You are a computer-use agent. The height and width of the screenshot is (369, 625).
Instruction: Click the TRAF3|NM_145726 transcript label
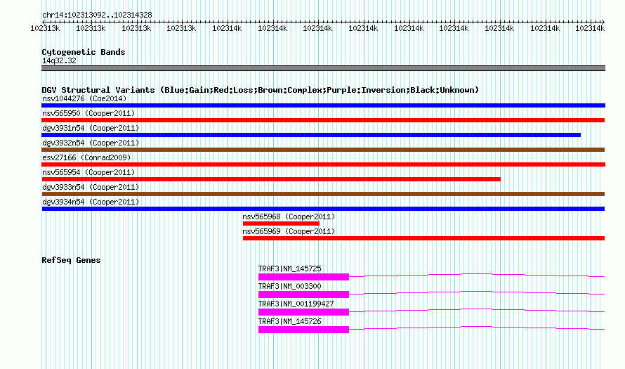coord(290,321)
